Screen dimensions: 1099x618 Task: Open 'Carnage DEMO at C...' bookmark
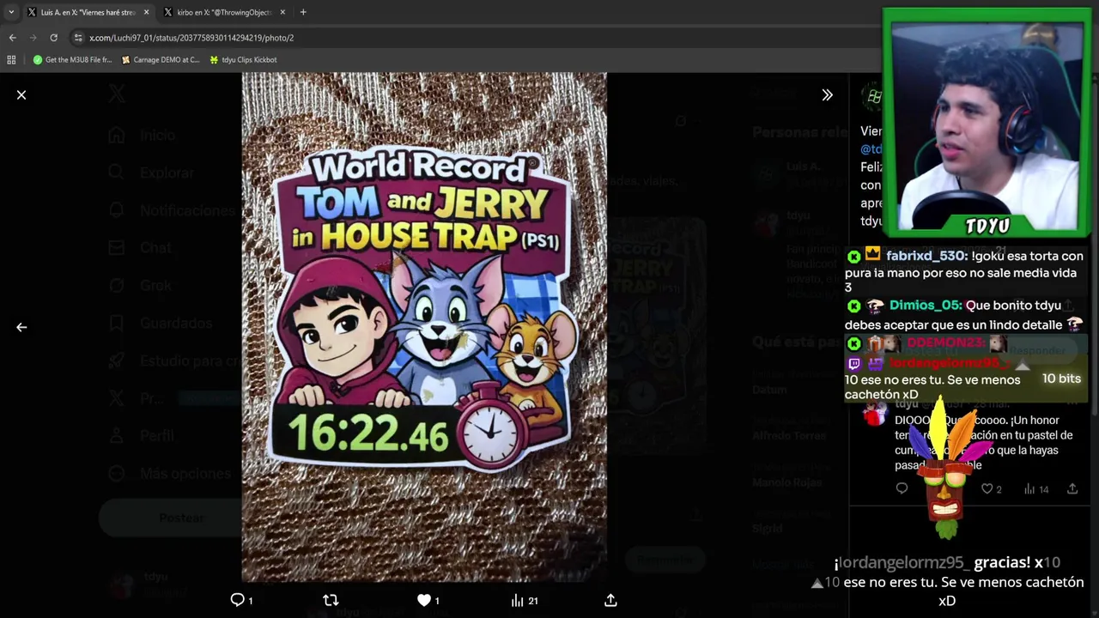pos(161,59)
